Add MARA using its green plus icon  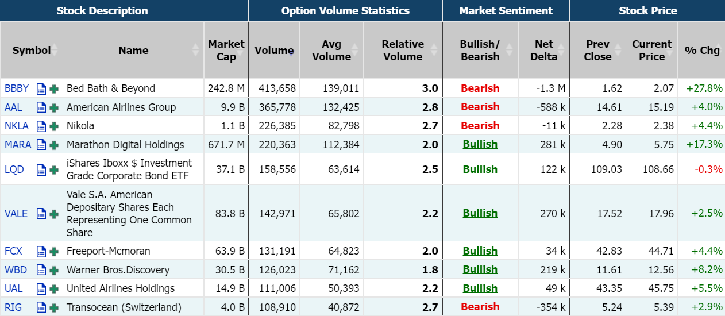tap(54, 145)
